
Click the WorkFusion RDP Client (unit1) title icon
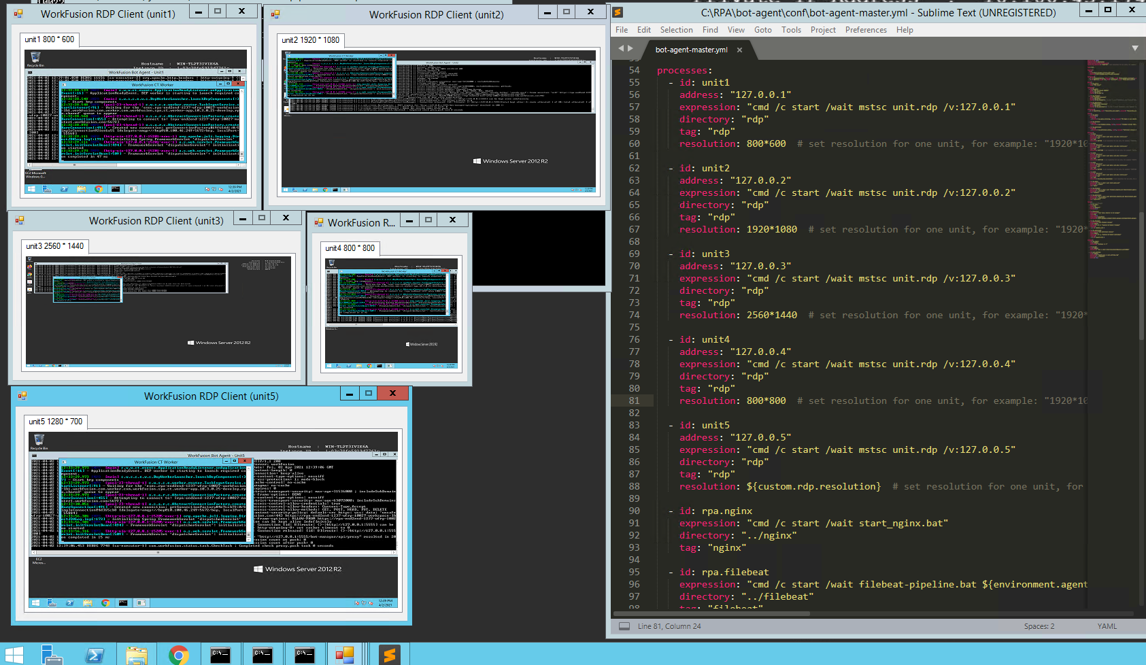tap(18, 14)
